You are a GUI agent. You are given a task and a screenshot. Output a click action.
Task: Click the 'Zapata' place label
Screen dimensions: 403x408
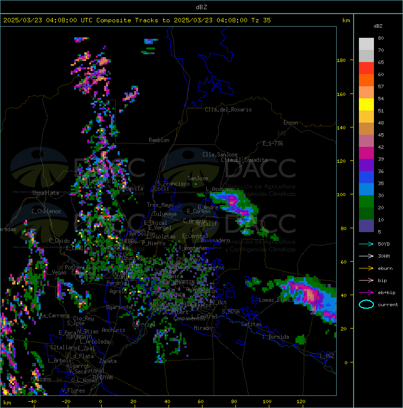point(108,361)
